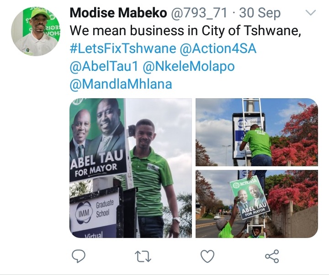Open the photo of poster being passed up

tap(257, 204)
